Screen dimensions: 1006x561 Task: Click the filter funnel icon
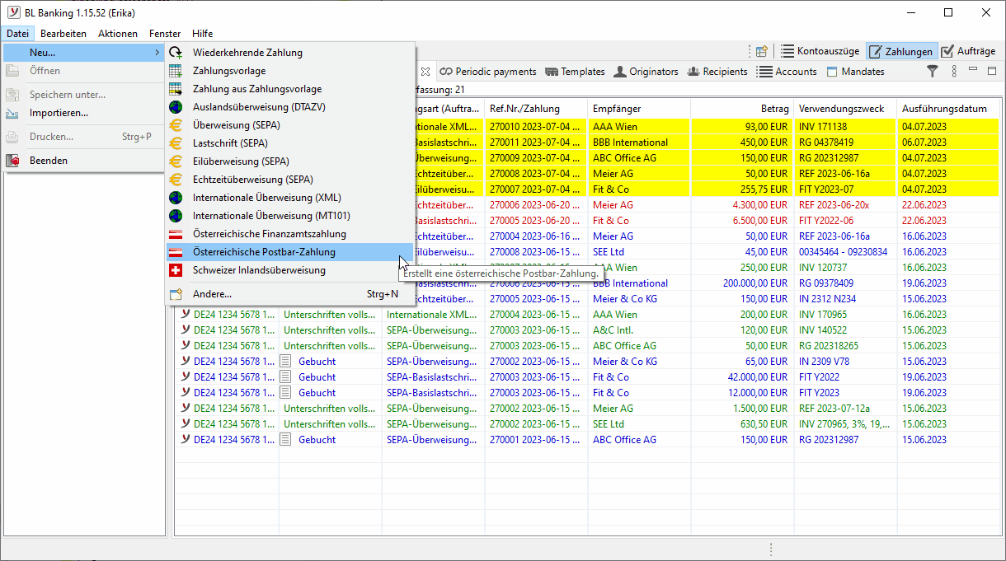click(x=933, y=72)
